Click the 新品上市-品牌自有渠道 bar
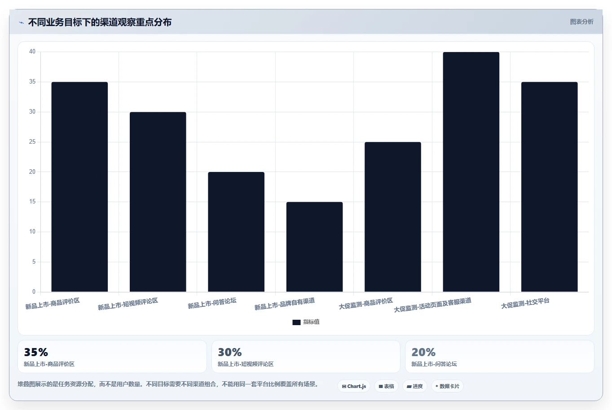 pyautogui.click(x=314, y=247)
